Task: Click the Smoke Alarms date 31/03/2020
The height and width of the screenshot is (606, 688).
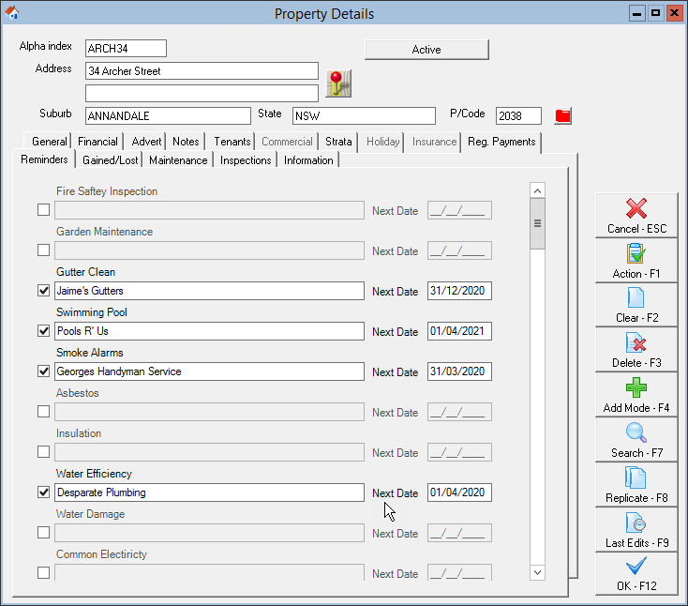Action: click(x=459, y=371)
